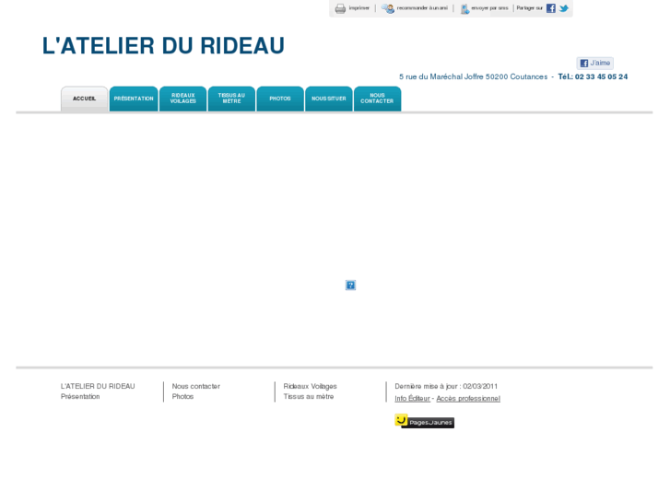Viewport: 670px width, 502px height.
Task: Click the PagesJaunes logo
Action: 424,421
